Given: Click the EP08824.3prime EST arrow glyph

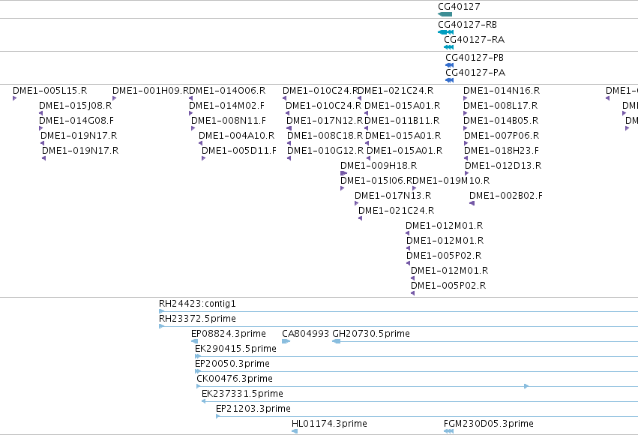Looking at the screenshot, I should pos(194,341).
